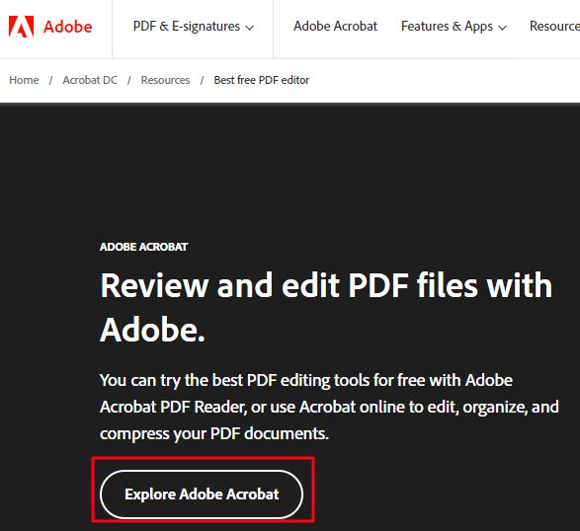This screenshot has height=531, width=580.
Task: Expand the chevron beside PDF & E-signatures
Action: point(250,28)
